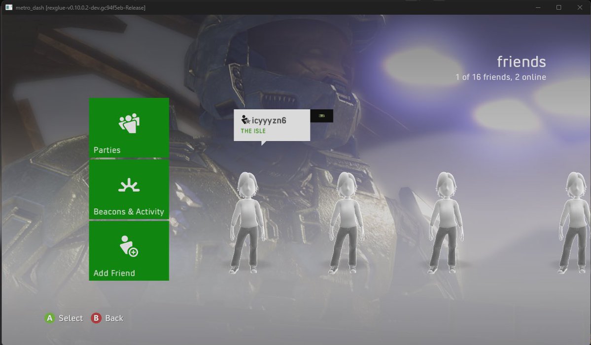Maximize the metro_dash window
This screenshot has height=345, width=591.
click(x=558, y=7)
